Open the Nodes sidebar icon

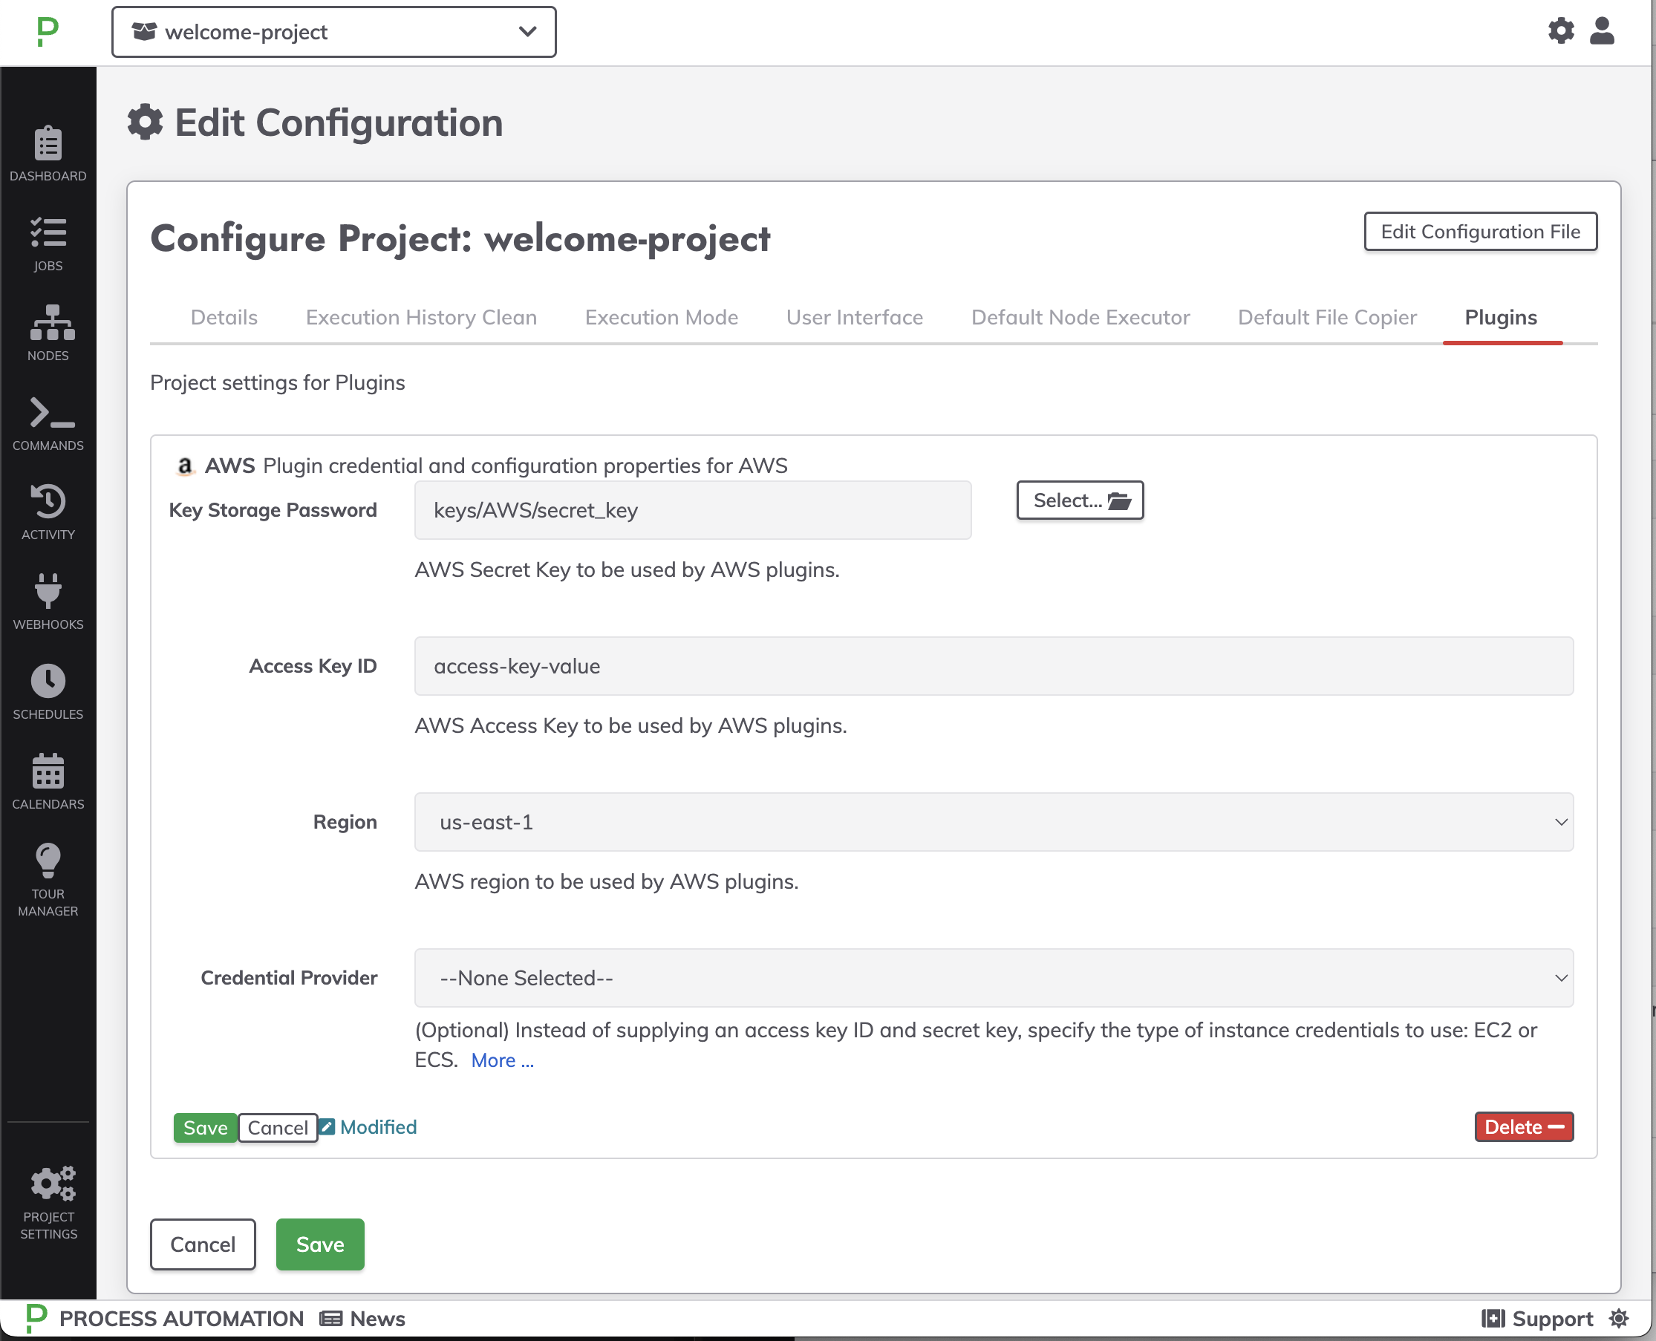[48, 322]
